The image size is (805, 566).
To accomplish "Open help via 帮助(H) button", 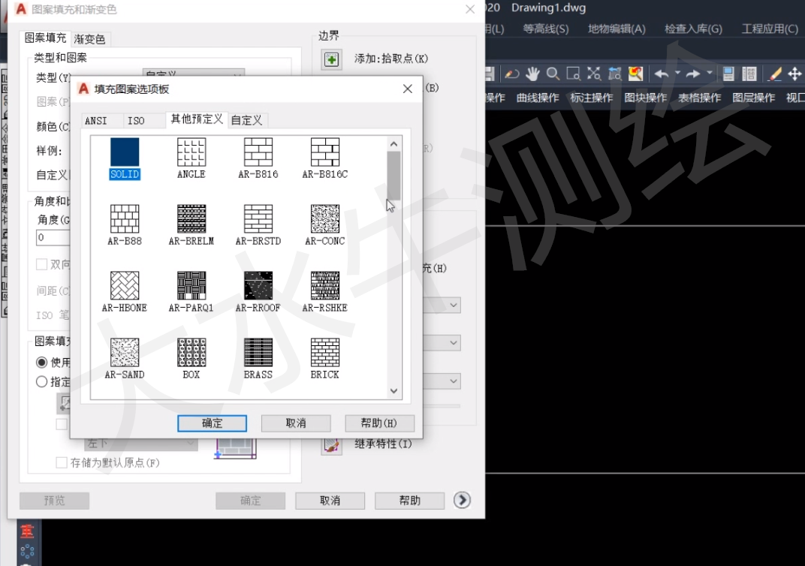I will coord(379,423).
